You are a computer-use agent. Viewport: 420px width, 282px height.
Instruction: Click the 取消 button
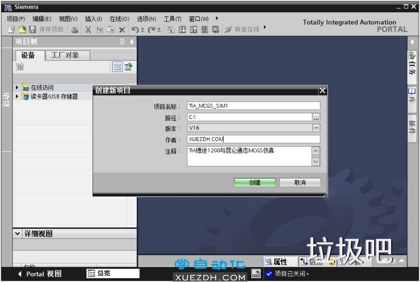point(300,183)
